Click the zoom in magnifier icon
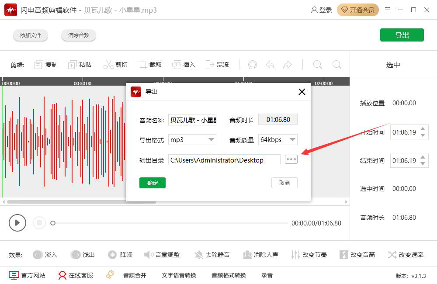437x284 pixels. pos(318,65)
